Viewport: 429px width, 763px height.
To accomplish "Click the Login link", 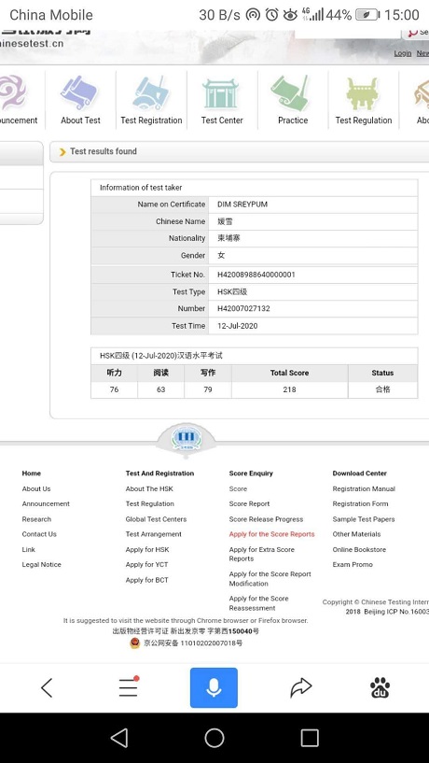I will [402, 53].
